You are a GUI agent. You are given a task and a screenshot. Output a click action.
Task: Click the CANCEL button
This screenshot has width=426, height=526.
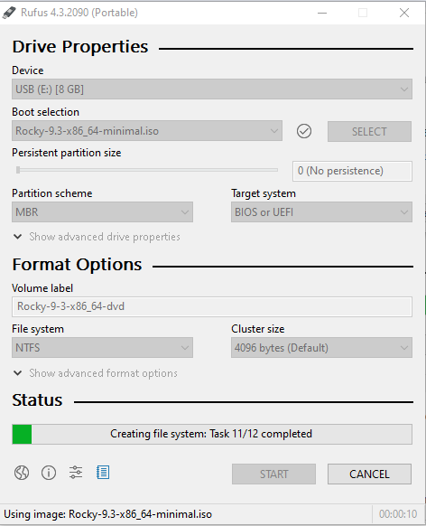pos(369,474)
